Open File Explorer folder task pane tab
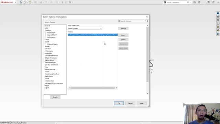 pos(218,24)
